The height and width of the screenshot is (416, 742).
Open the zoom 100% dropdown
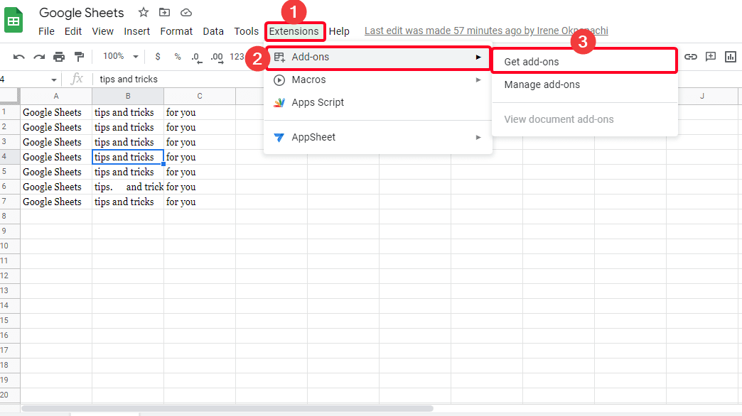pos(120,57)
